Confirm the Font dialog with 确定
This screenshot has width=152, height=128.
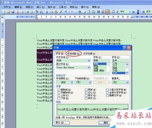106,123
